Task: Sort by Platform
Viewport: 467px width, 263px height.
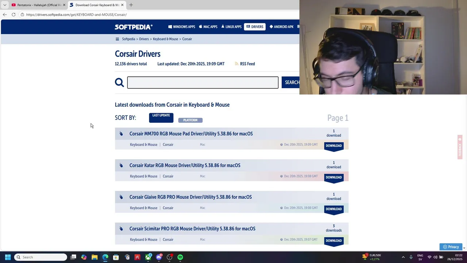Action: point(190,120)
